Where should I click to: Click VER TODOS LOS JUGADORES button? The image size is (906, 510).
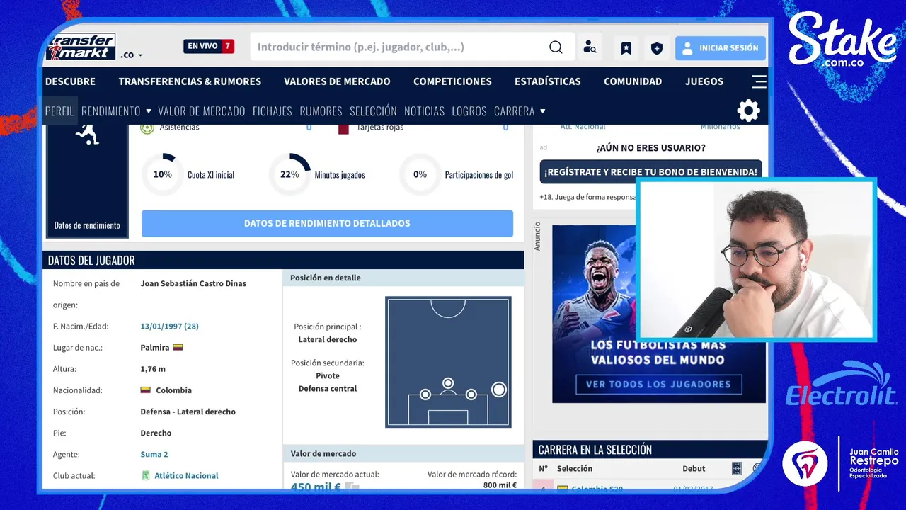(659, 385)
